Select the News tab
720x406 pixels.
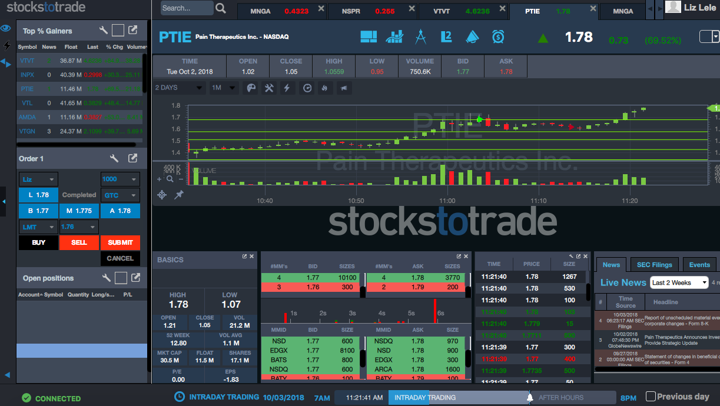611,265
